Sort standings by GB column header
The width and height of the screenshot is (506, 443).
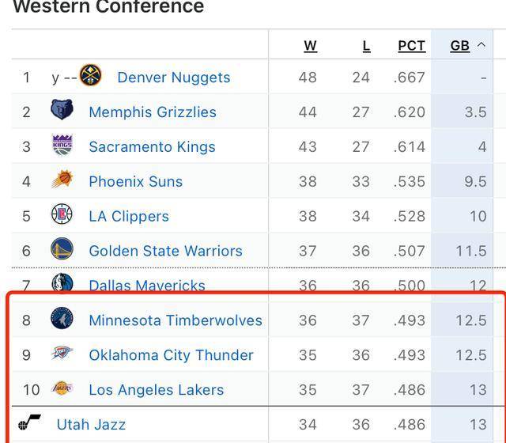point(460,46)
